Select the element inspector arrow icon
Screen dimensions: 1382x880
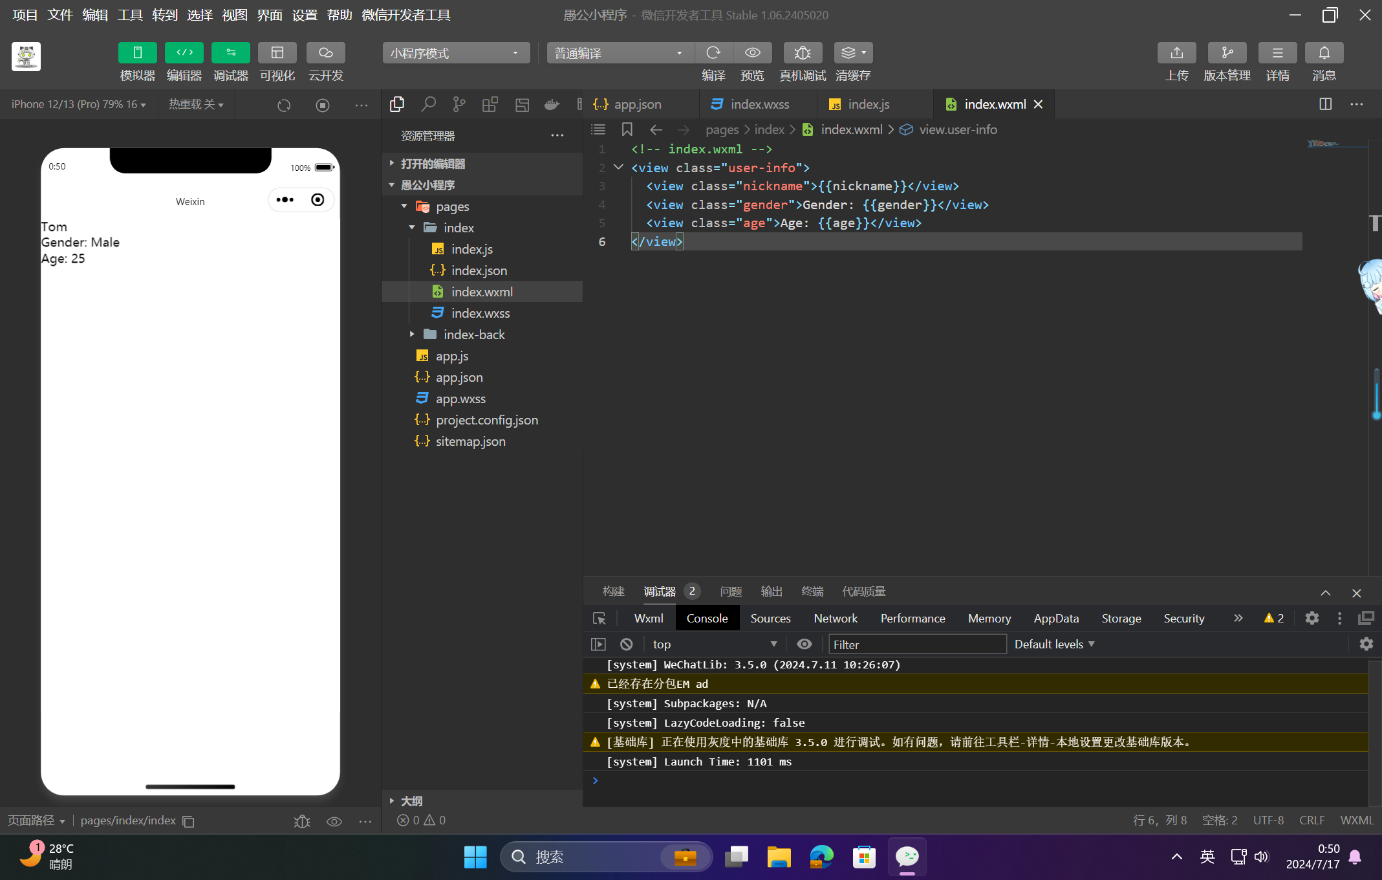point(599,619)
